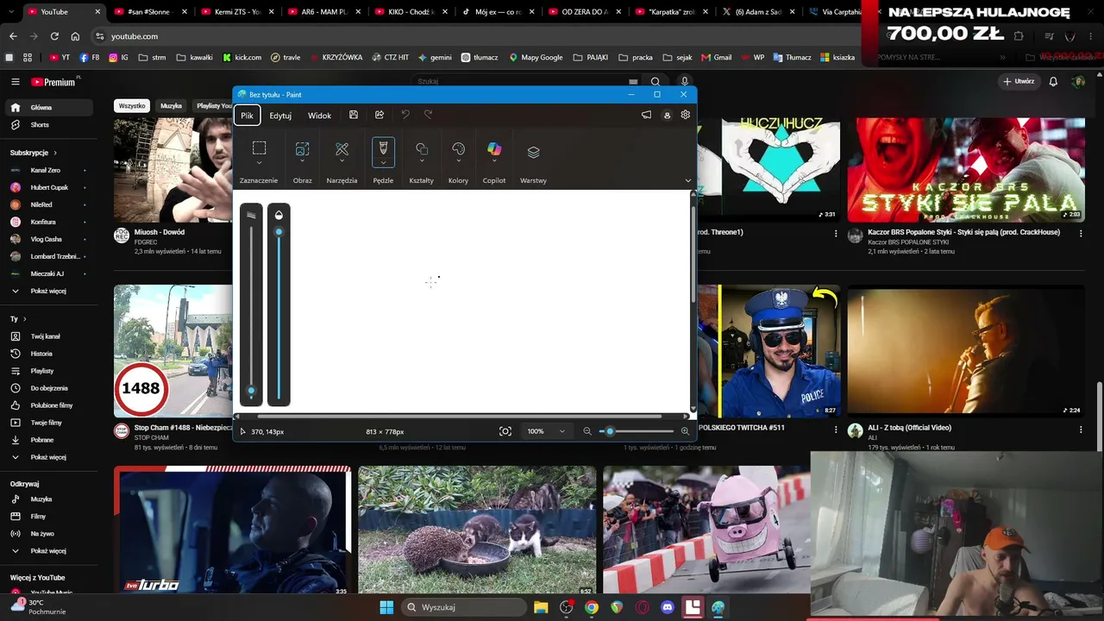1104x621 pixels.
Task: Open YouTube notifications bell
Action: [x=1053, y=82]
